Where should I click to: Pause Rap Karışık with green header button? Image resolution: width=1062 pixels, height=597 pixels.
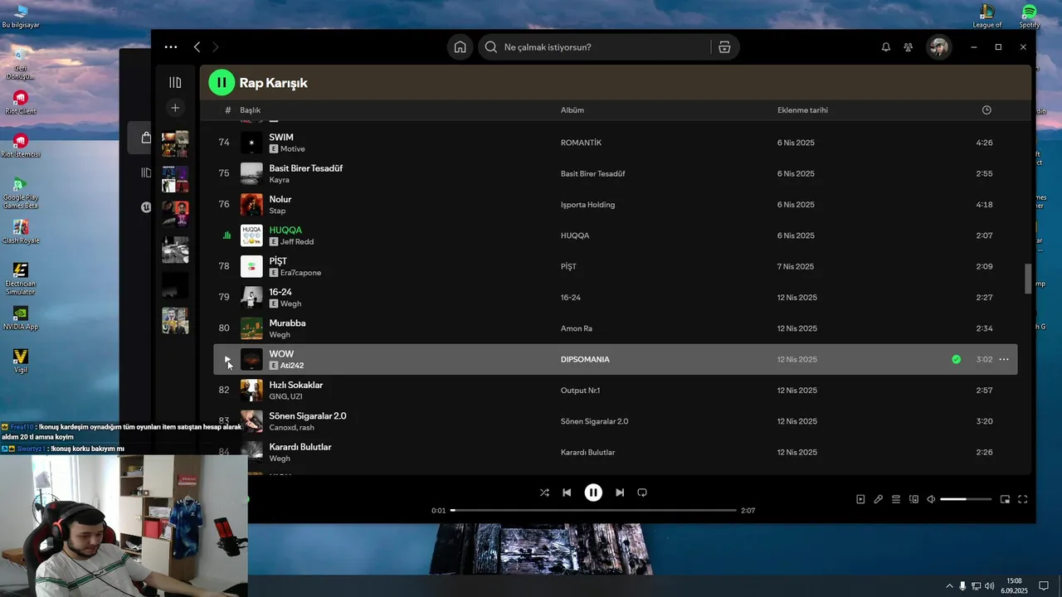(x=222, y=82)
